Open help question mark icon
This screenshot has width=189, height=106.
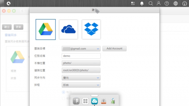(x=167, y=3)
